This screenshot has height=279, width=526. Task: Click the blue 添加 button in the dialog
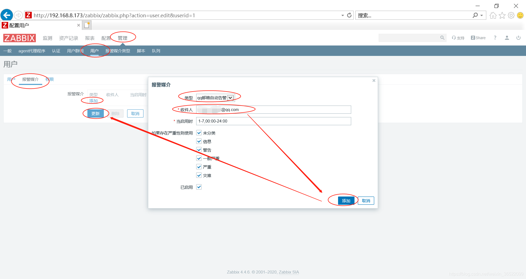click(x=346, y=201)
